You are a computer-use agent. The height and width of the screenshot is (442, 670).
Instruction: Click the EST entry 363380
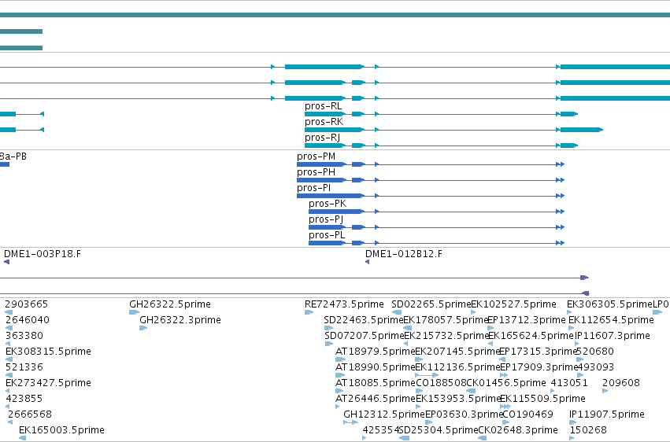24,336
